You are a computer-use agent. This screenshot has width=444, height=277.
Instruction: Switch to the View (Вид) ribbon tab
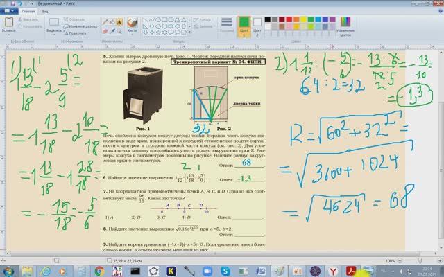click(45, 12)
